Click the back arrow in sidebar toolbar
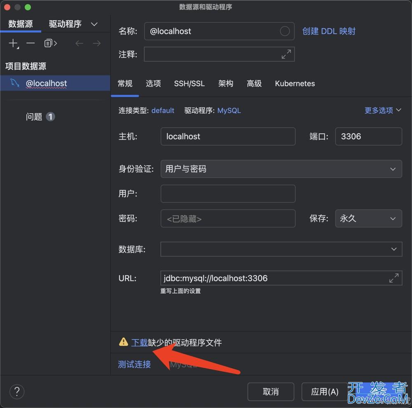The height and width of the screenshot is (408, 412). (x=79, y=43)
